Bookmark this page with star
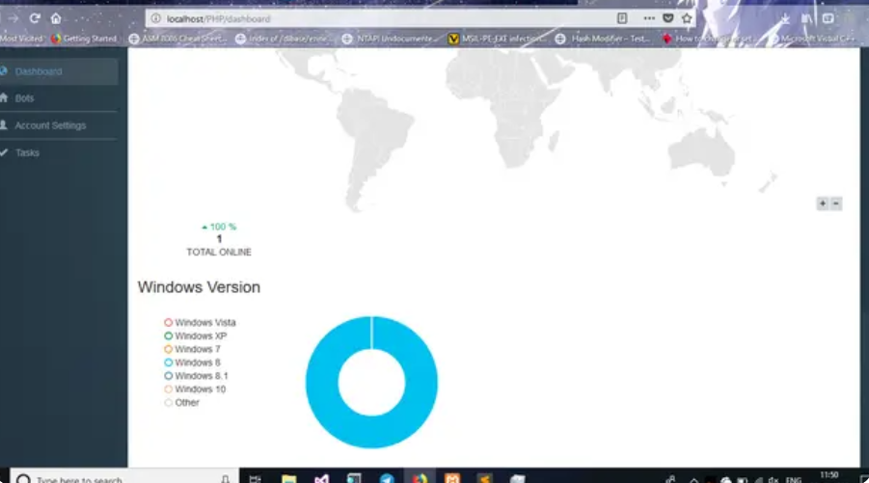This screenshot has width=869, height=483. (x=687, y=18)
